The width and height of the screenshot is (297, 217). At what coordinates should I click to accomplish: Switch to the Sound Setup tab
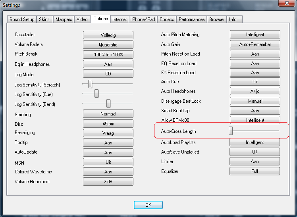point(22,19)
